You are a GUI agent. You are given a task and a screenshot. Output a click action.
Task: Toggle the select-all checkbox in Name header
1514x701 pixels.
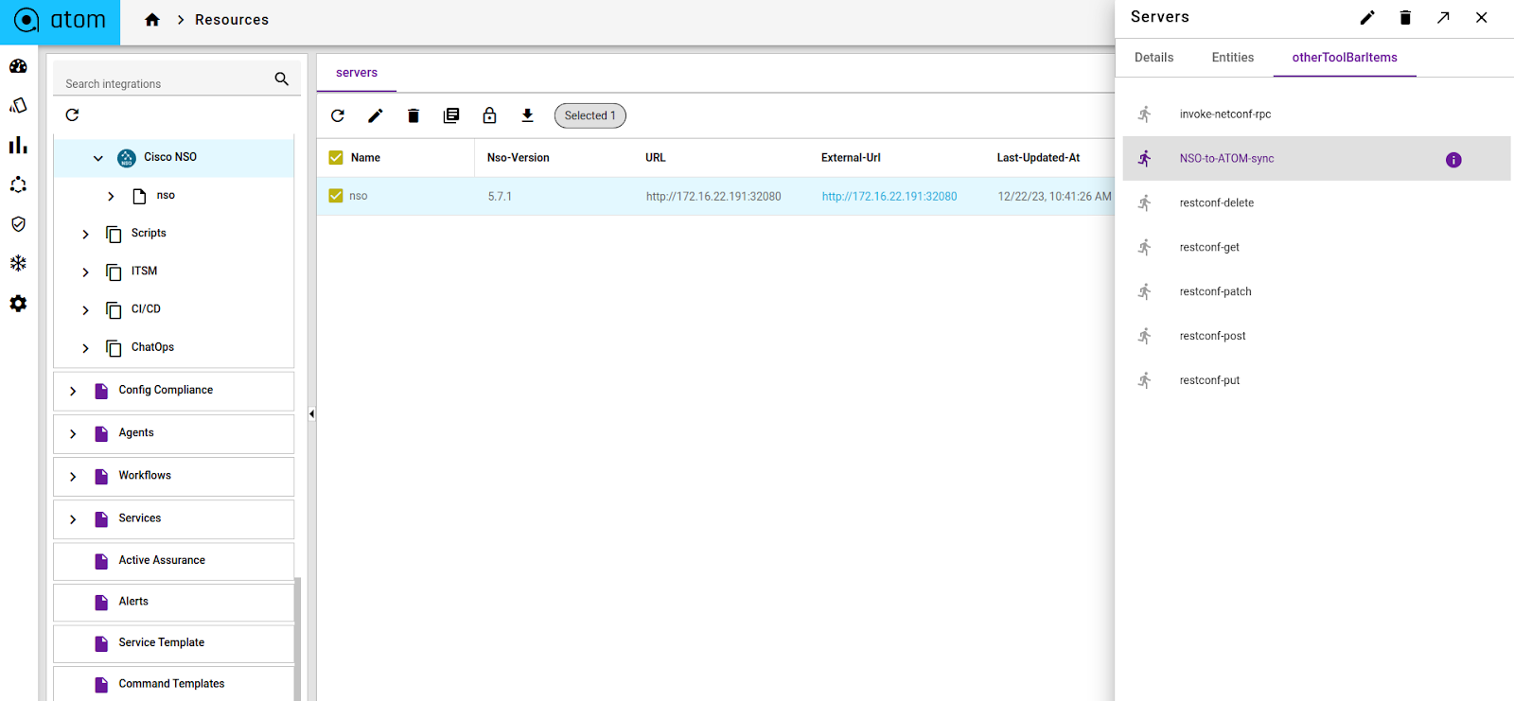336,158
